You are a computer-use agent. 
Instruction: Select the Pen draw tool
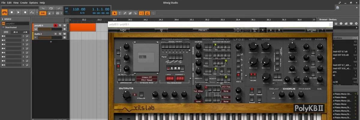click(x=125, y=13)
